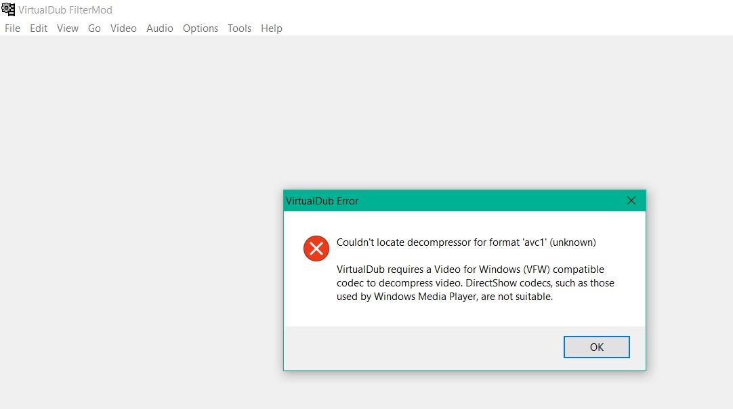Open the View menu
This screenshot has height=409, width=733.
[x=68, y=28]
